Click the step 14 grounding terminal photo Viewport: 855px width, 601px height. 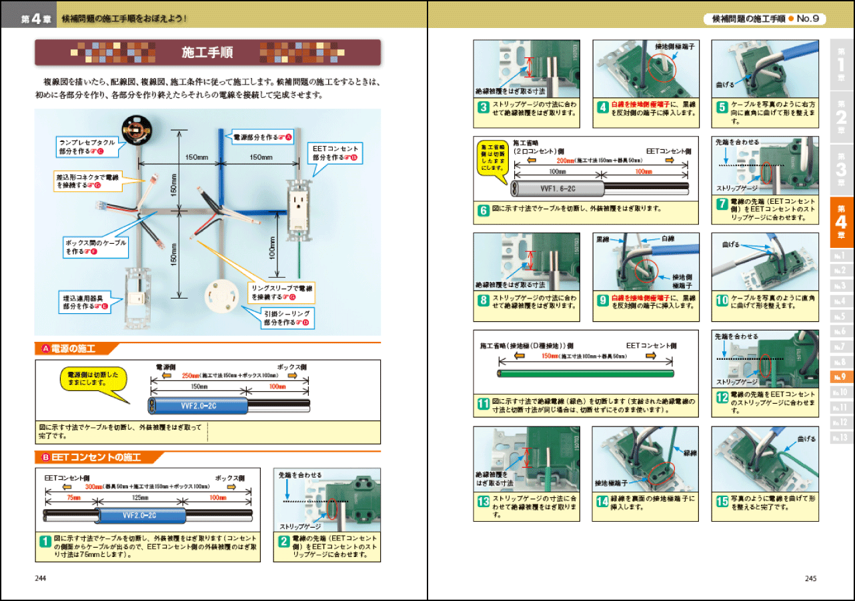646,458
